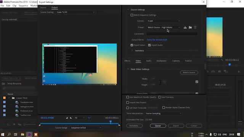
Task: Uncheck the Export Video checkbox
Action: [132, 45]
